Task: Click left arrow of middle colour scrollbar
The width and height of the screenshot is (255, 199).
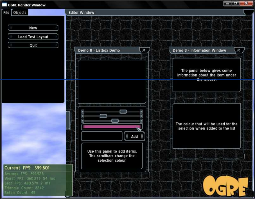Action: click(x=83, y=116)
